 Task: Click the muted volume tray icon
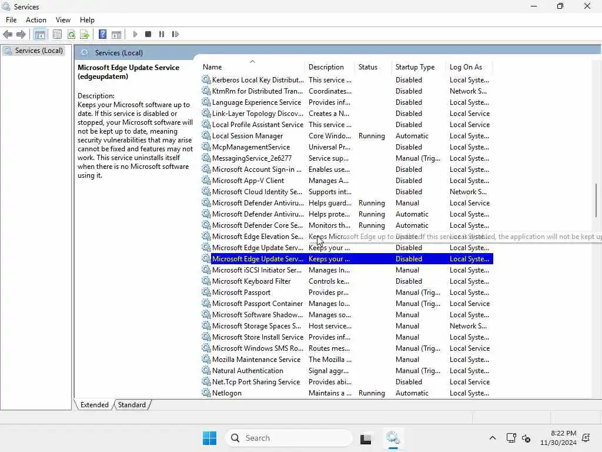[526, 438]
